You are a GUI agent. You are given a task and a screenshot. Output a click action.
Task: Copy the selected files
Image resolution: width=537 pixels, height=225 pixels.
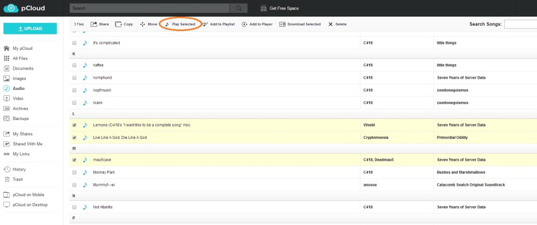coord(124,24)
